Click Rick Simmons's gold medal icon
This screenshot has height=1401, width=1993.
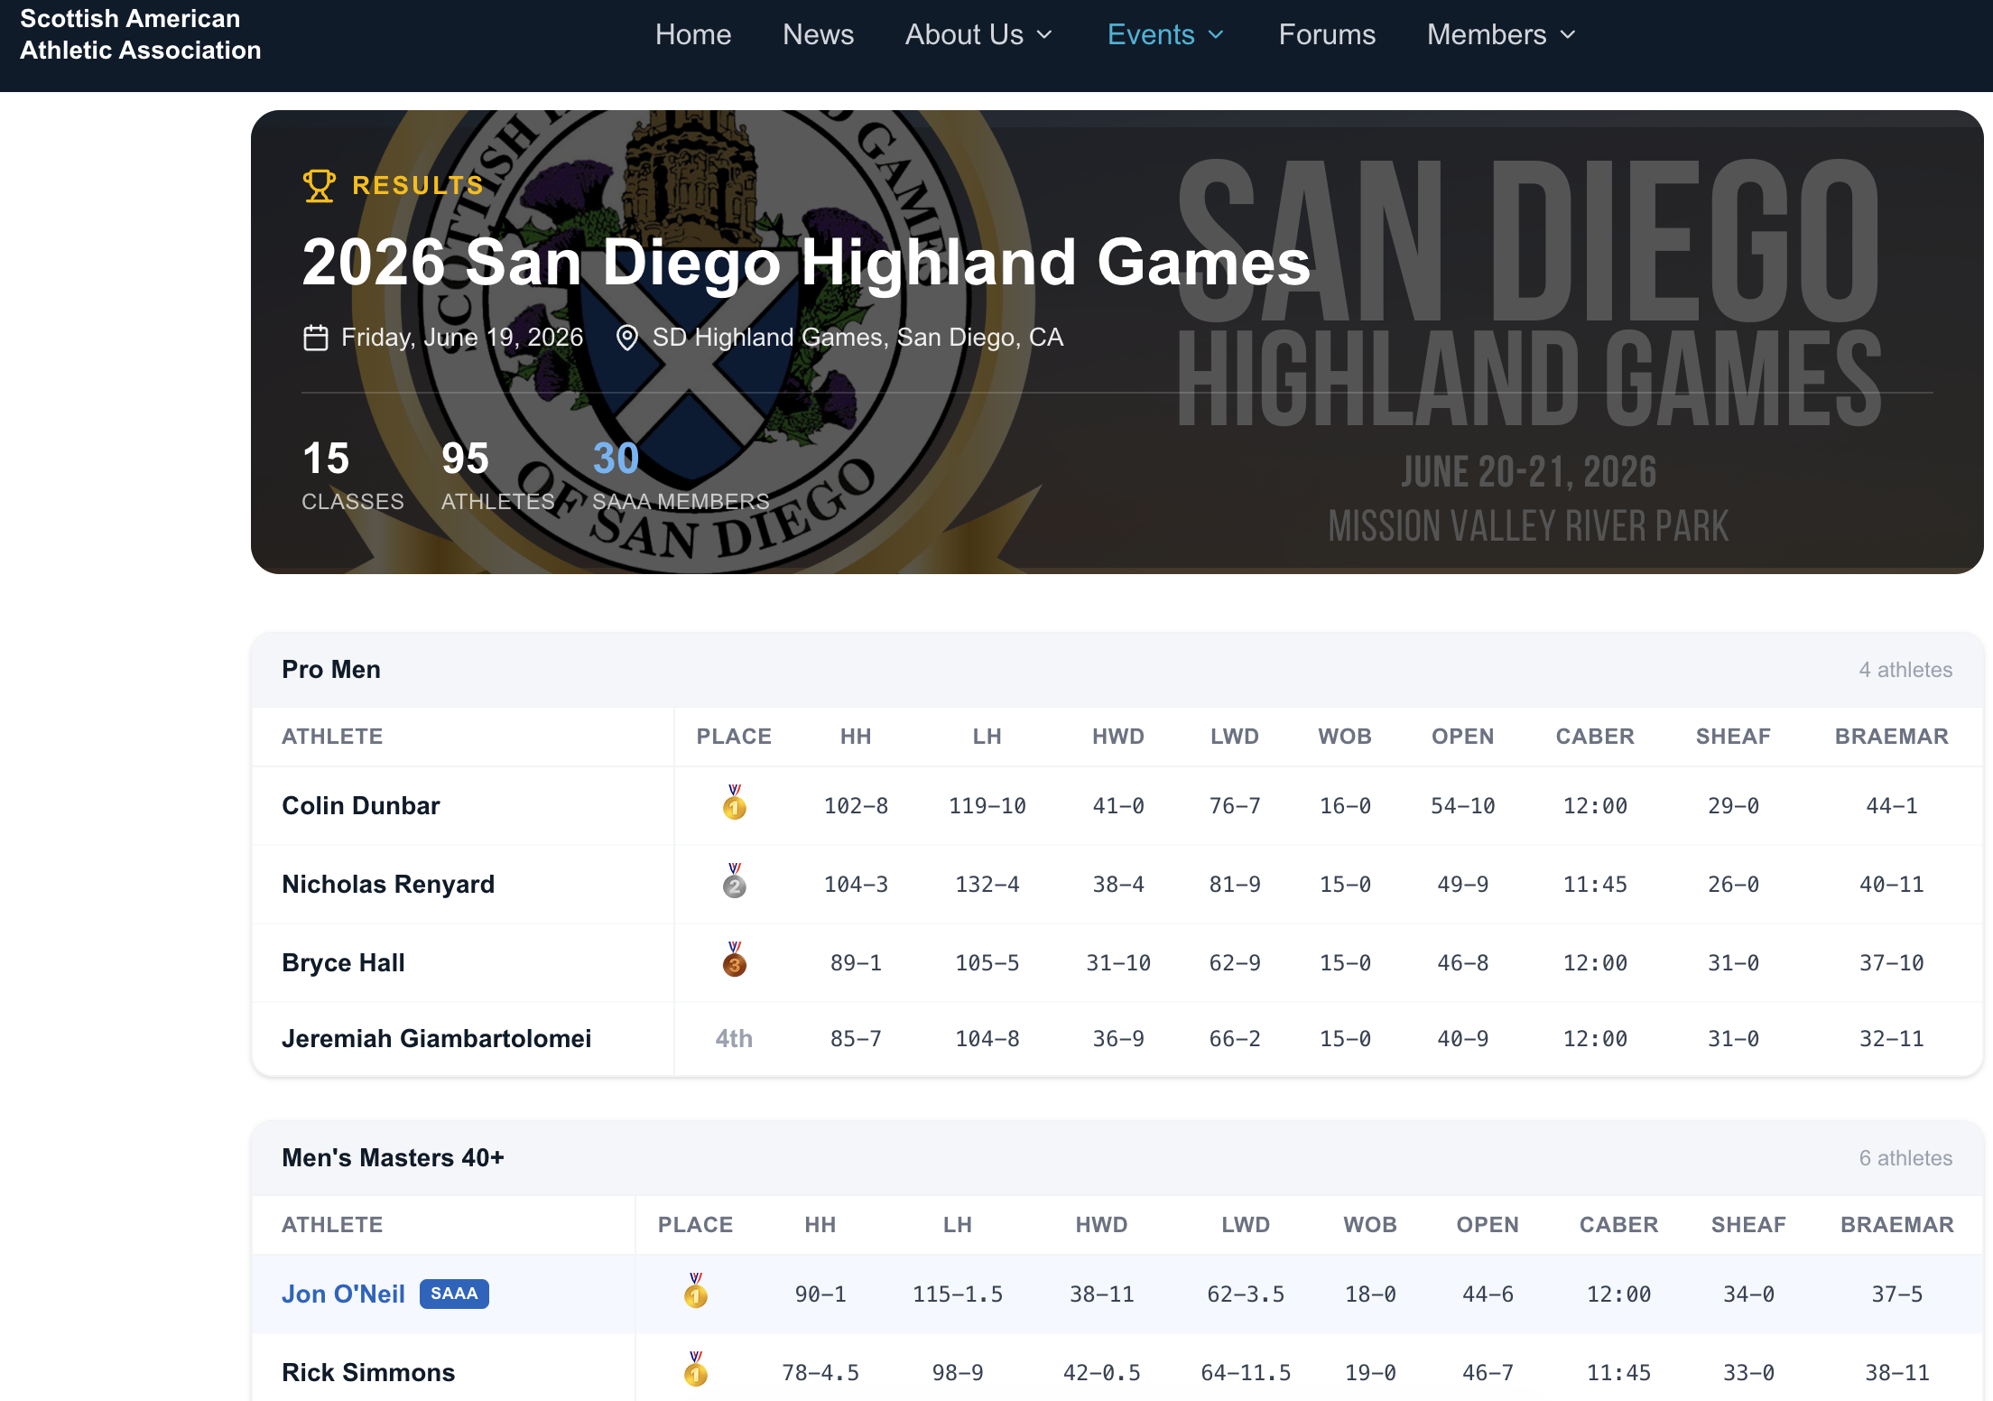pyautogui.click(x=696, y=1369)
